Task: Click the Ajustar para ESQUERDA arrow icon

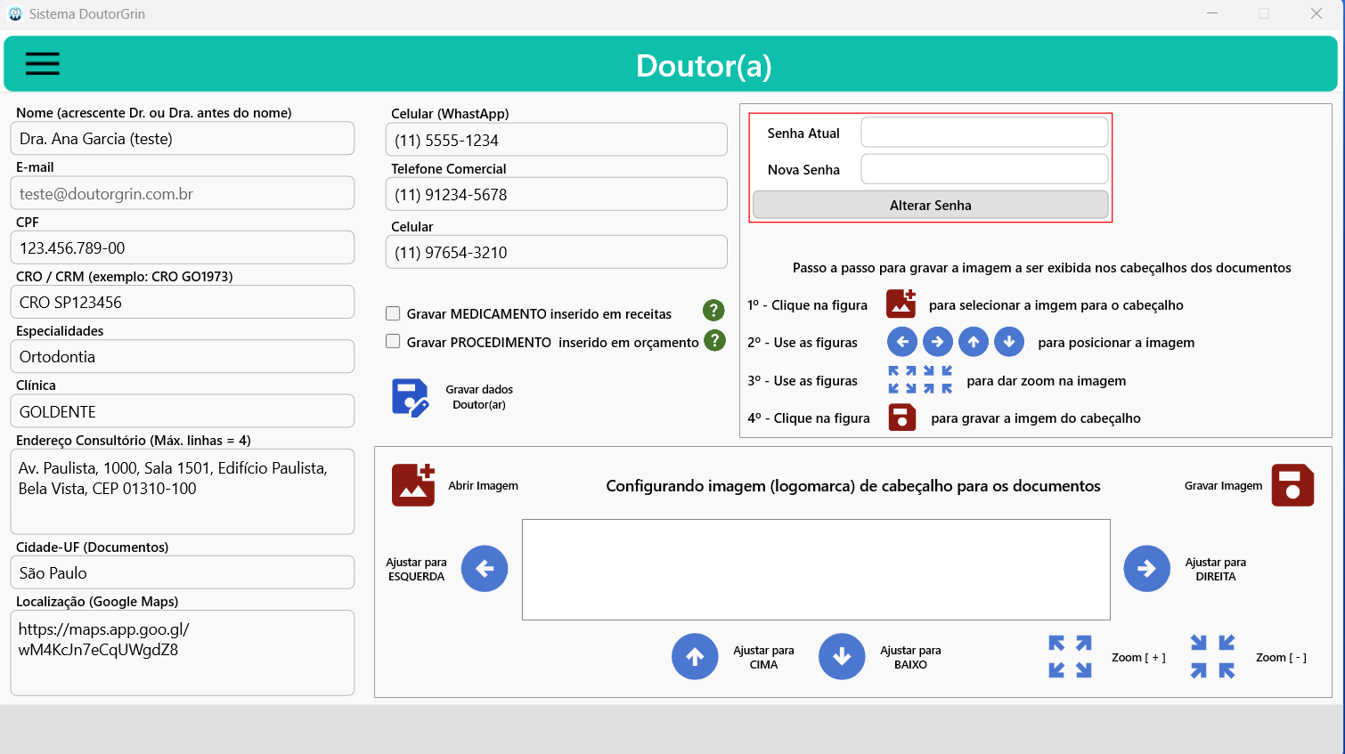Action: tap(485, 568)
